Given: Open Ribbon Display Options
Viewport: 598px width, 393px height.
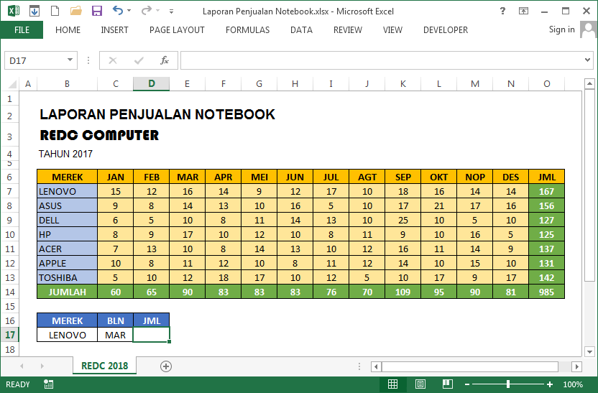Looking at the screenshot, I should (523, 11).
